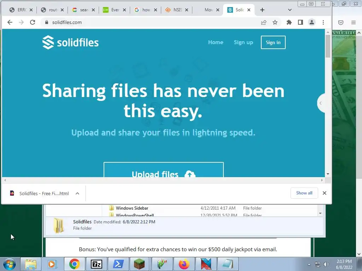This screenshot has width=362, height=271.
Task: Bookmark this page with the star icon
Action: pyautogui.click(x=275, y=22)
